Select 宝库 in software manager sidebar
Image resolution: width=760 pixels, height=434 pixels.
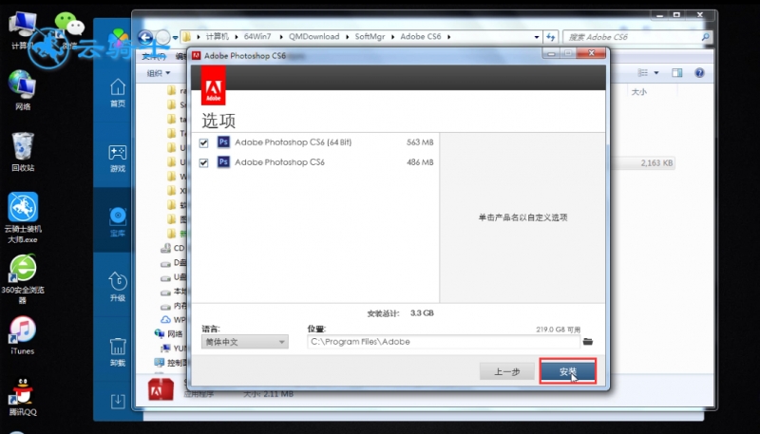[x=118, y=222]
